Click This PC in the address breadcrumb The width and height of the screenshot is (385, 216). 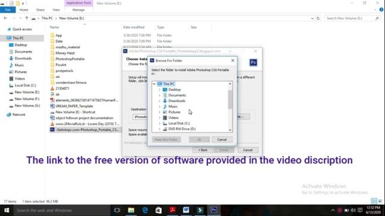point(47,19)
